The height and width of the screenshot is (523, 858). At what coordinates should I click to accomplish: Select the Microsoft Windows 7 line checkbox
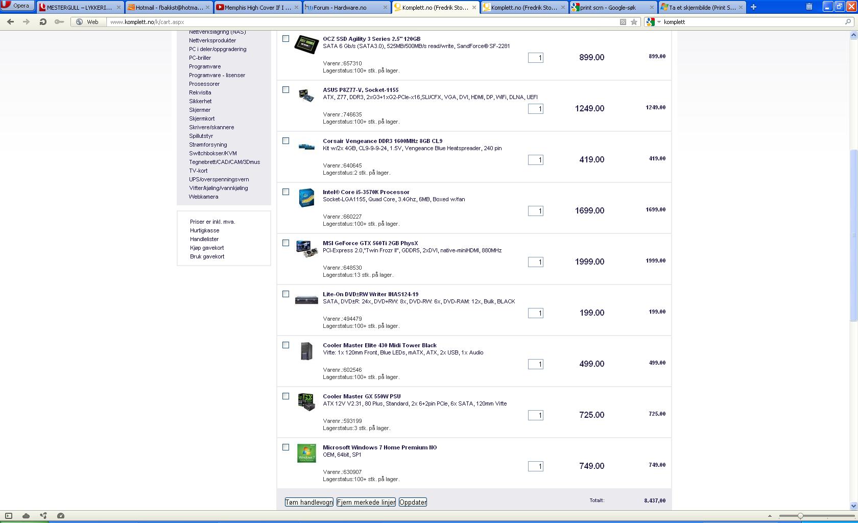pos(286,447)
